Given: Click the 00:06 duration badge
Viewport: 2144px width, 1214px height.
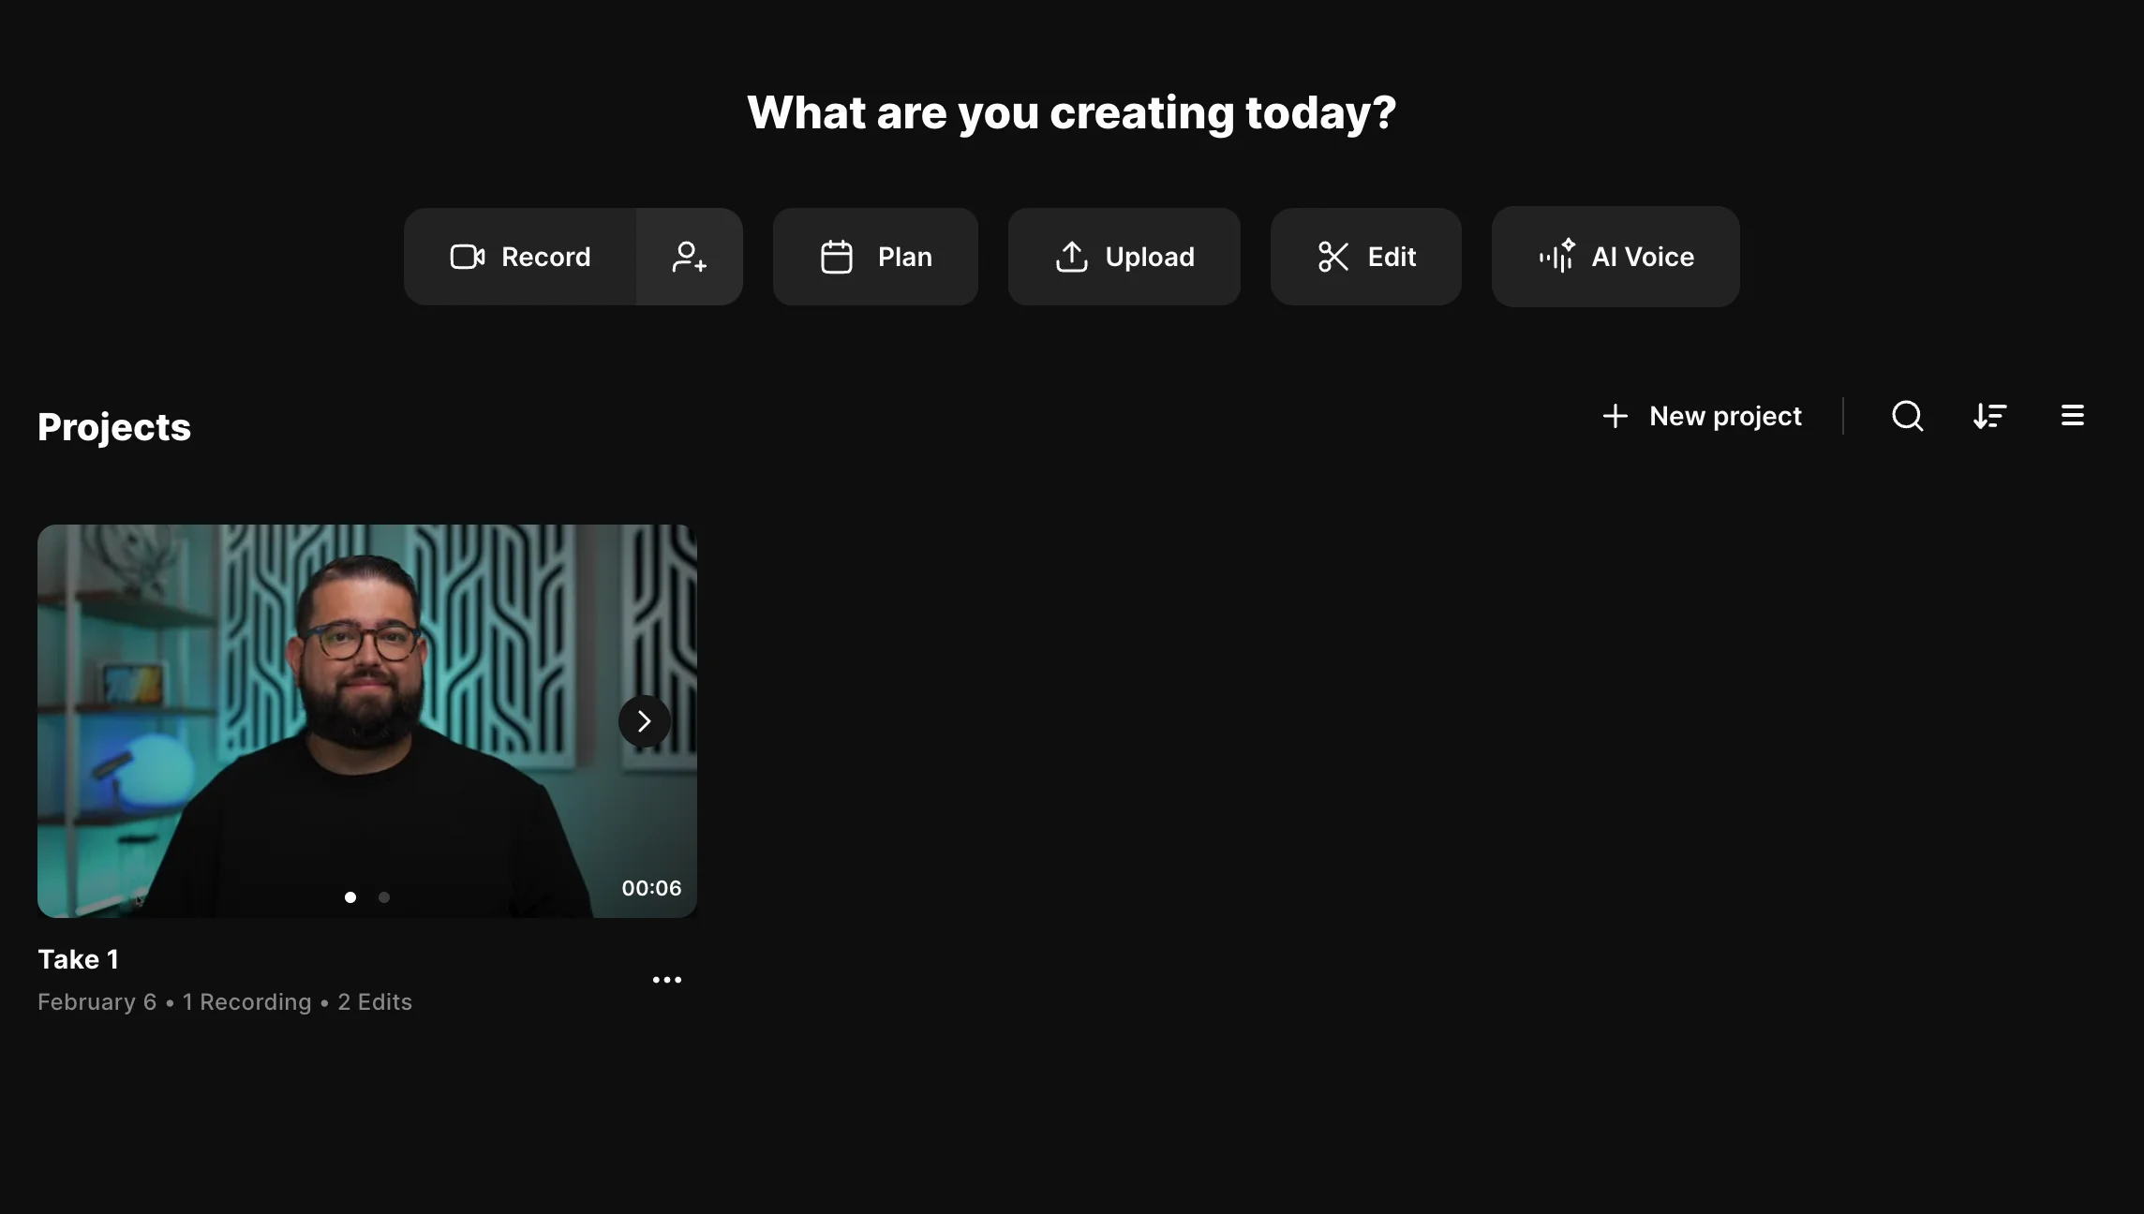Looking at the screenshot, I should [651, 888].
